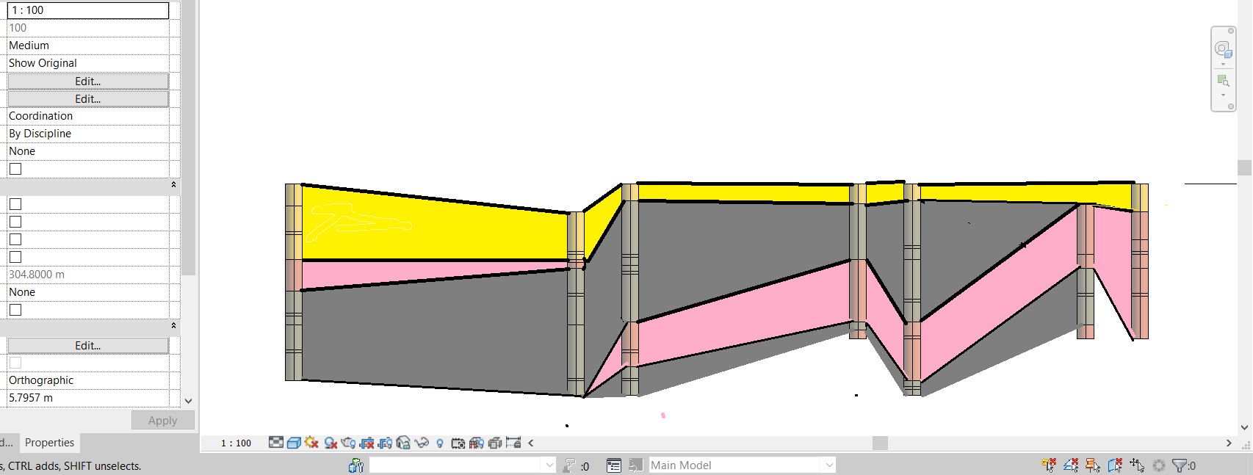Tick the checkbox just above 304.8000 m
The width and height of the screenshot is (1253, 475).
(x=15, y=257)
